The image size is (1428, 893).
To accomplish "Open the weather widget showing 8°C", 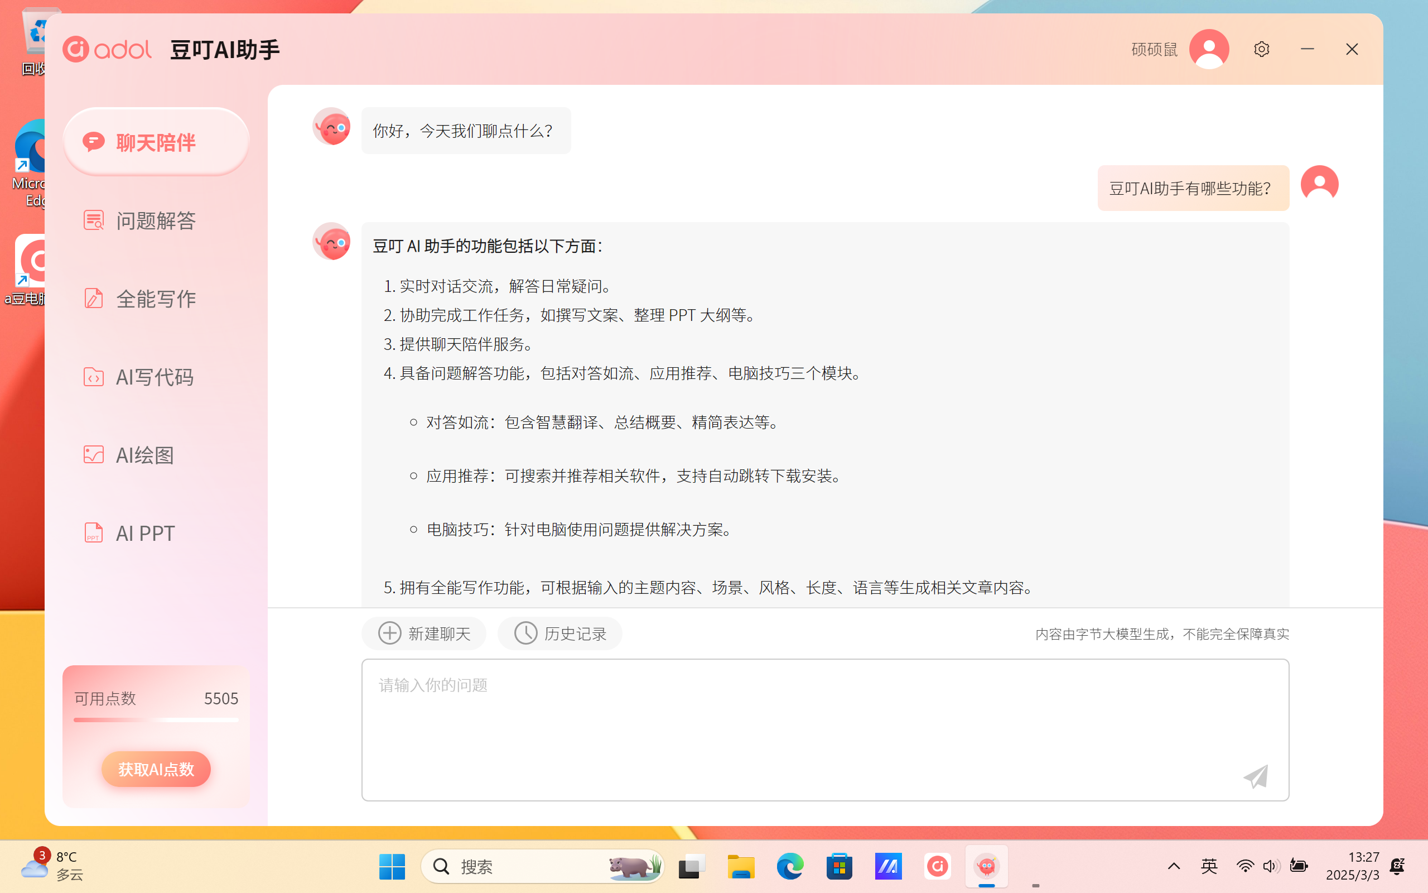I will 52,866.
